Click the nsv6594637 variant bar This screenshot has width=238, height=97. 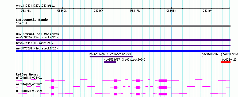[x=110, y=62]
